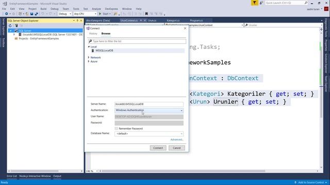Close the SQL Server Object Explorer panel

(x=81, y=21)
